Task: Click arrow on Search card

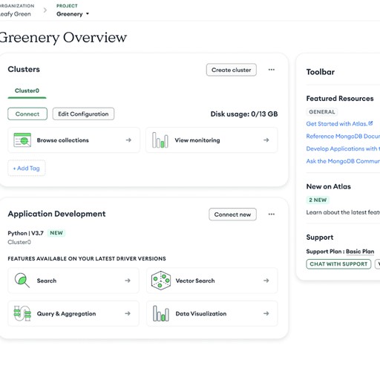Action: point(128,281)
